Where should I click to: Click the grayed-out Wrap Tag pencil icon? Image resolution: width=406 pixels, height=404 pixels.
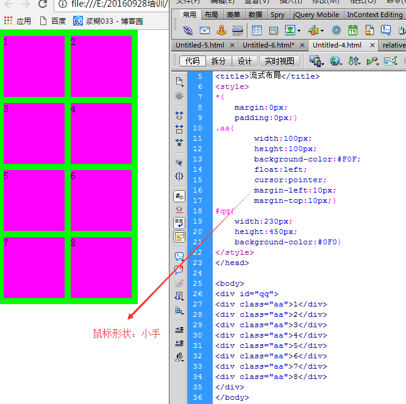pos(179,283)
